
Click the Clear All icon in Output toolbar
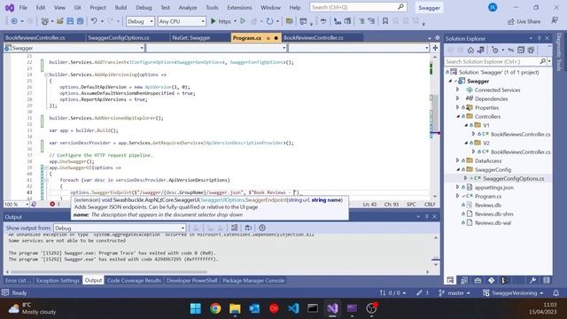point(234,228)
